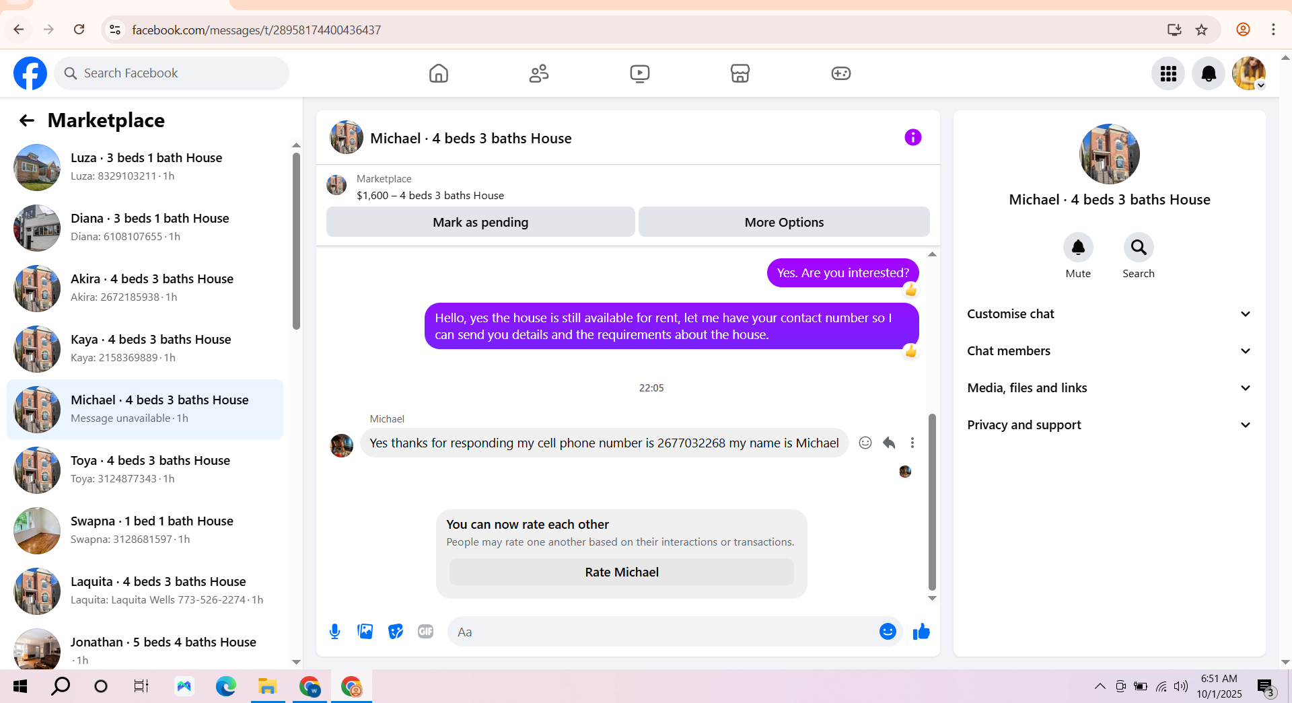Open the Windows notification center
Image resolution: width=1292 pixels, height=703 pixels.
coord(1266,687)
